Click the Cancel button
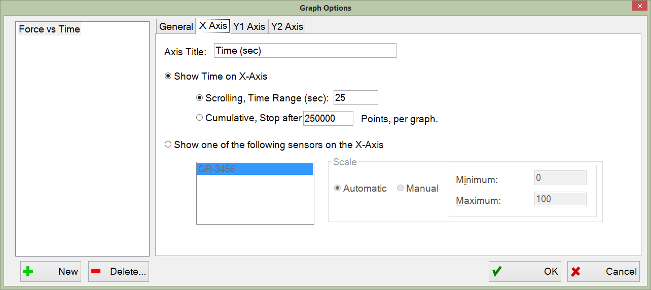The image size is (651, 290). pyautogui.click(x=603, y=271)
